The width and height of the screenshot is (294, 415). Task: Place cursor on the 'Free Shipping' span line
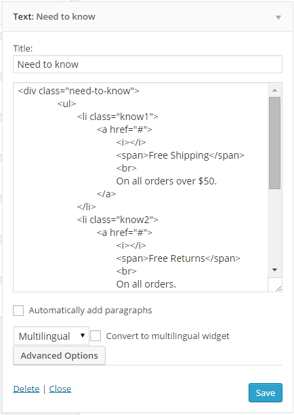click(x=180, y=155)
